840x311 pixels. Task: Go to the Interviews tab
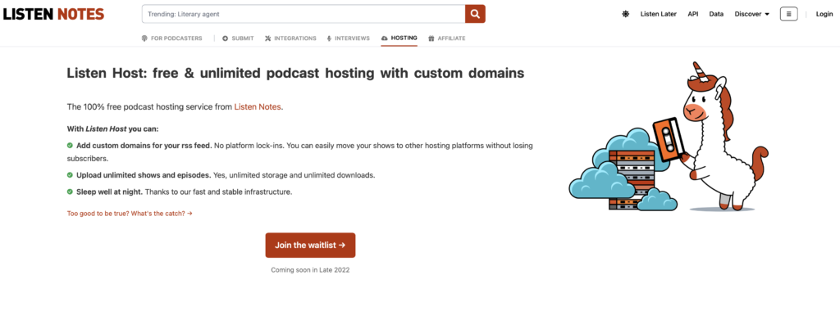[348, 38]
